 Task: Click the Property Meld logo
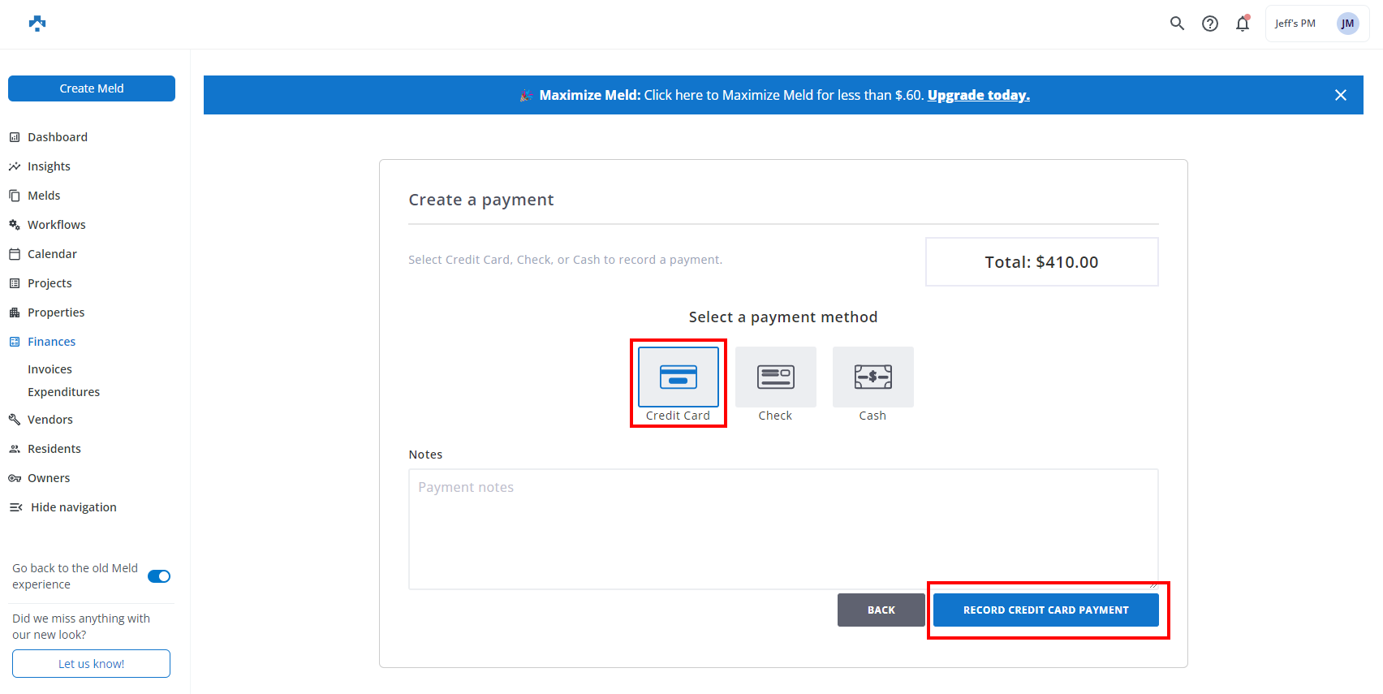click(37, 24)
